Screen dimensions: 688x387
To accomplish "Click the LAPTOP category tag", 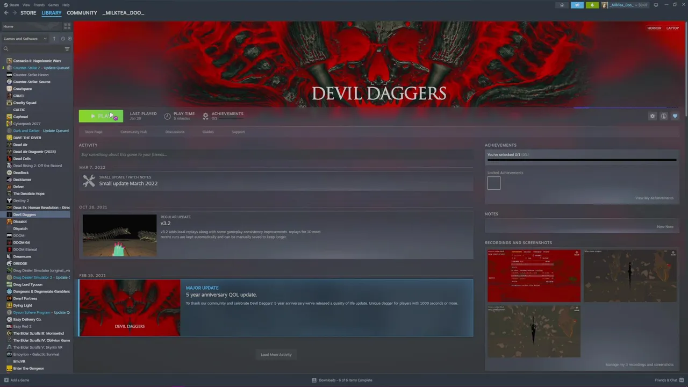I will pyautogui.click(x=672, y=28).
